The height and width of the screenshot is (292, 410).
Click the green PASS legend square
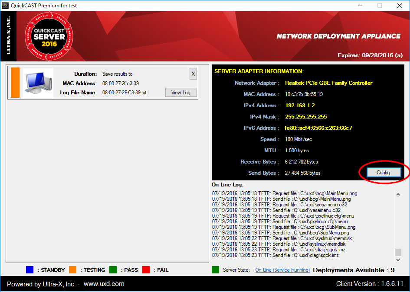point(113,270)
